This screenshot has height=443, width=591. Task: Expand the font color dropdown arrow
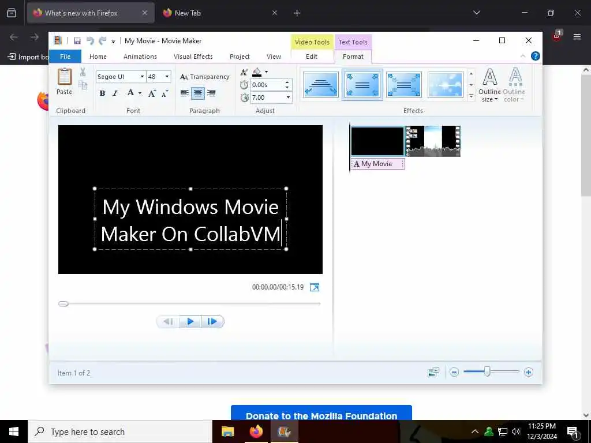pos(140,93)
